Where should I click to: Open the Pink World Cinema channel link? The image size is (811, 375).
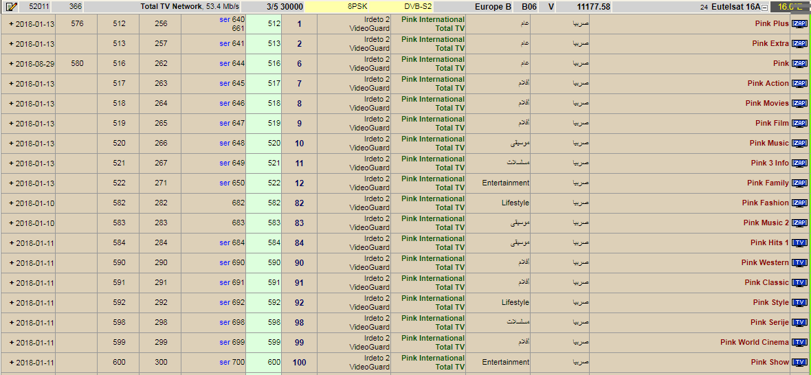pyautogui.click(x=755, y=343)
